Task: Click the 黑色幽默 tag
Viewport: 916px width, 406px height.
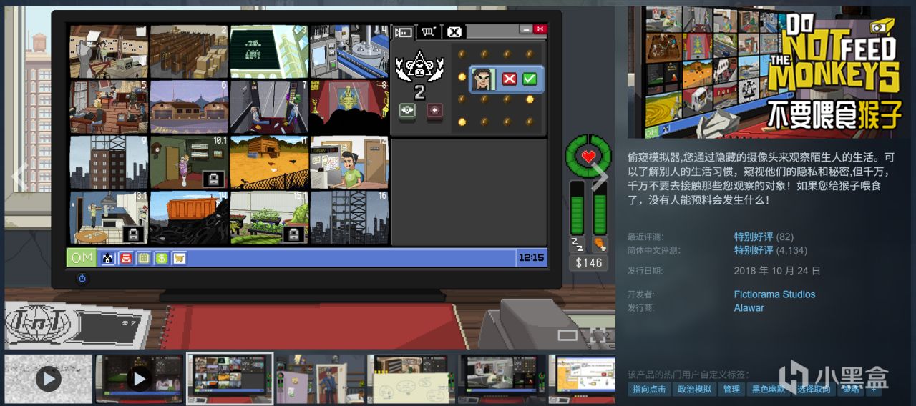Action: (769, 389)
